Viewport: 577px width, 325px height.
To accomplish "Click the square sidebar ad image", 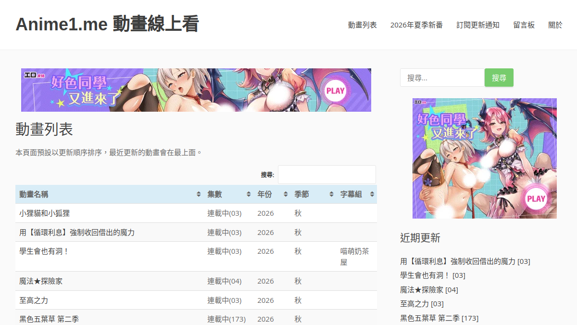I will pos(485,158).
